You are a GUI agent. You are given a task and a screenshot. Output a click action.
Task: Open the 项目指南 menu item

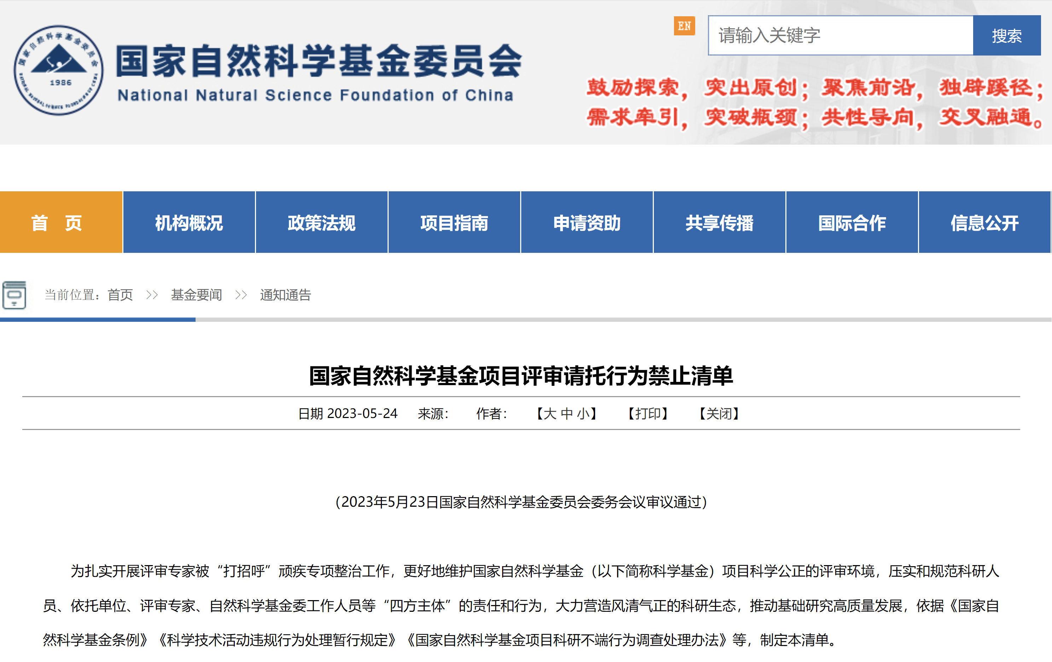tap(454, 222)
